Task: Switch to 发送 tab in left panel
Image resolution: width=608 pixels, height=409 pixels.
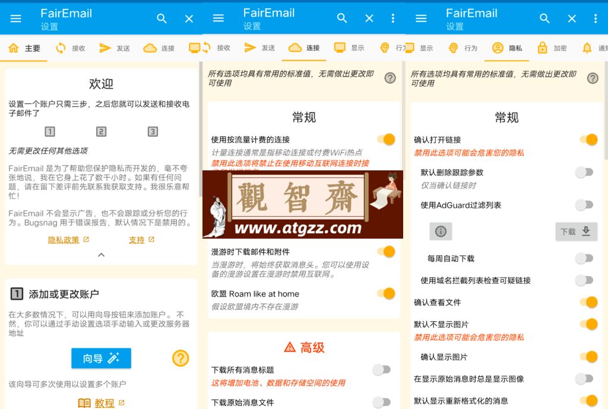Action: click(x=115, y=48)
